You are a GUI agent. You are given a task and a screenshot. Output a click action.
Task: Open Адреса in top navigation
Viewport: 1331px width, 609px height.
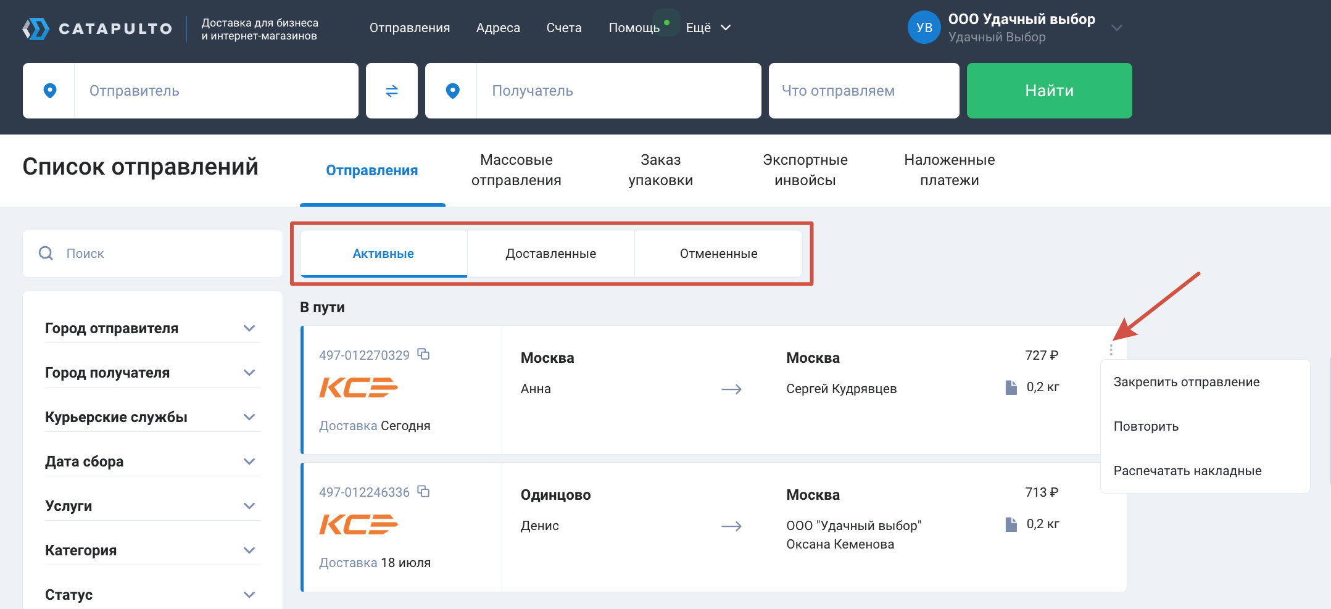click(x=498, y=28)
